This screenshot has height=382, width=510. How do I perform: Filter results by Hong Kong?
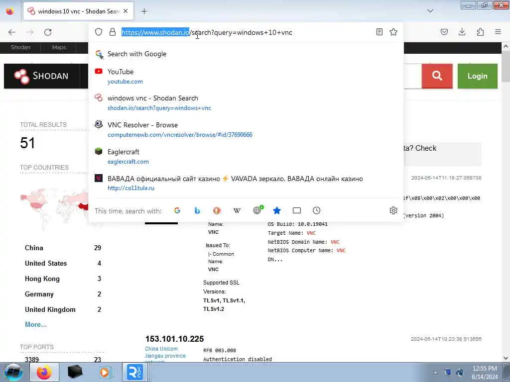42,279
